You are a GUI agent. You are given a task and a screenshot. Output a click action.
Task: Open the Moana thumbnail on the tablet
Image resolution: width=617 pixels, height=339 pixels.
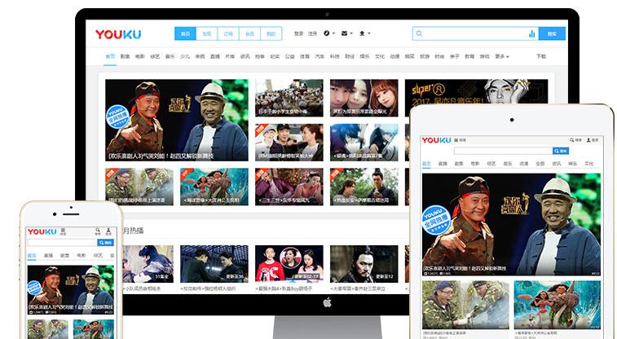click(x=558, y=305)
